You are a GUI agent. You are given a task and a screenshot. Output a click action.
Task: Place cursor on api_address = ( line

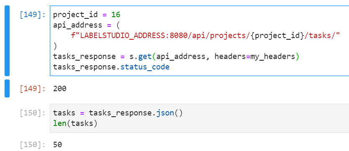[x=86, y=25]
